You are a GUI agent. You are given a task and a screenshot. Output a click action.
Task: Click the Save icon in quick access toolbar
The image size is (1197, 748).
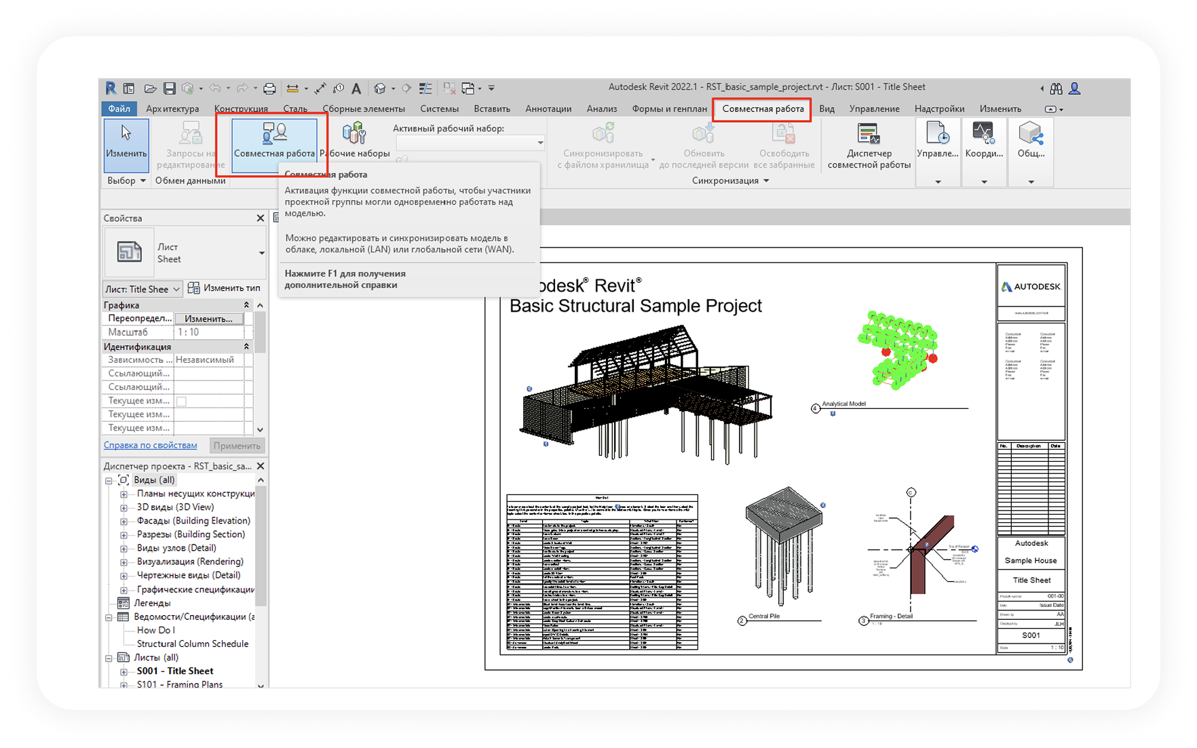point(170,89)
